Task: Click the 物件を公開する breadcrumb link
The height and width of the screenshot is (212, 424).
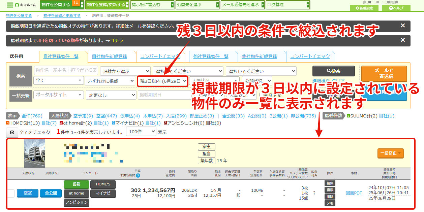Action: [x=19, y=15]
